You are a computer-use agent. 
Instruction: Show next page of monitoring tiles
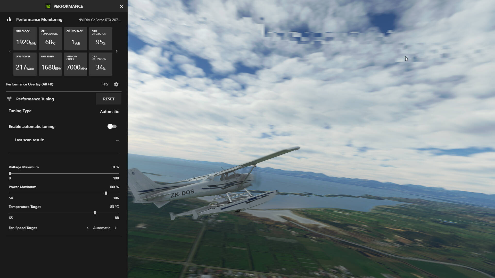coord(117,51)
